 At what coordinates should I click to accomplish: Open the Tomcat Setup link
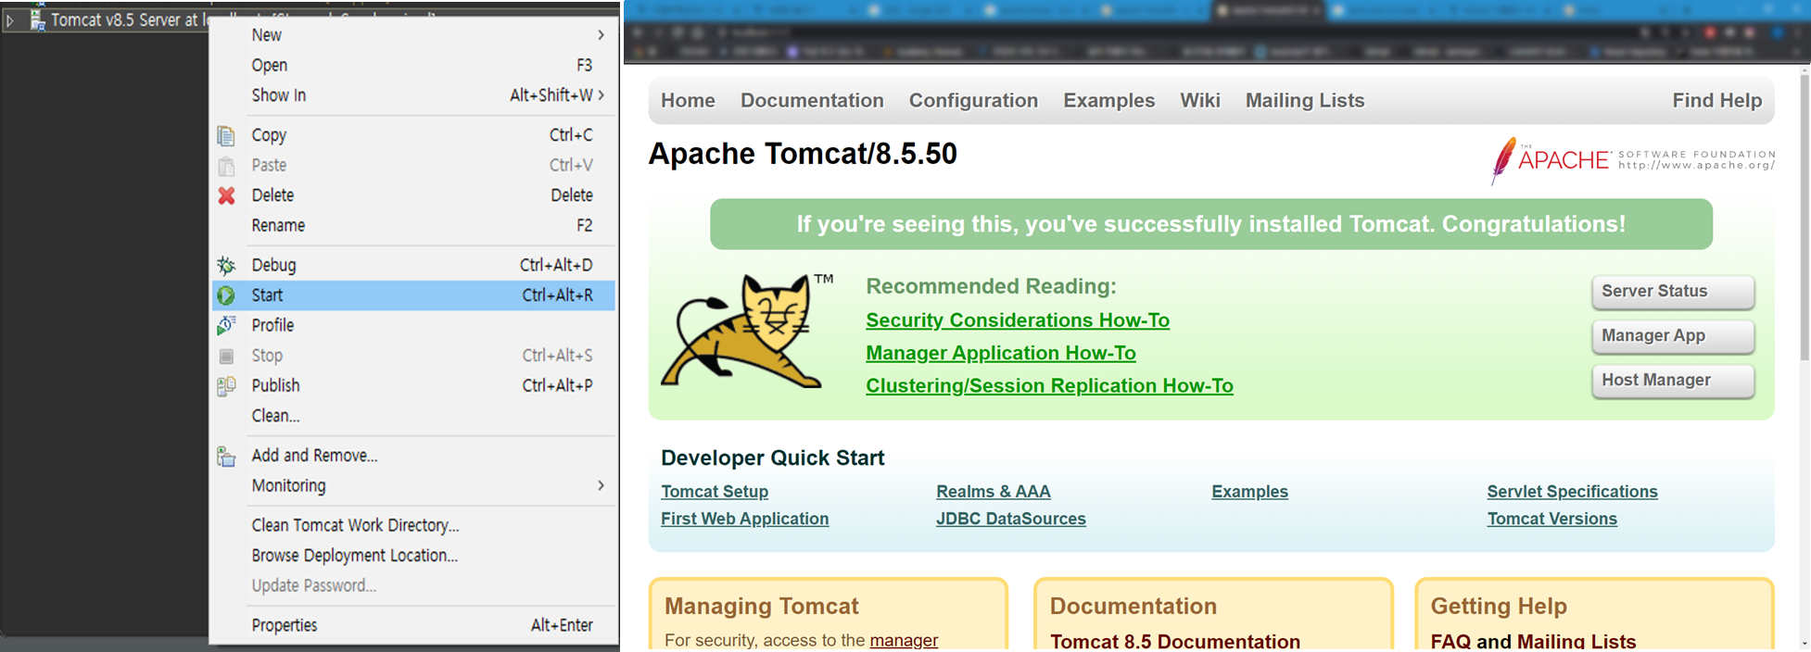click(x=715, y=492)
